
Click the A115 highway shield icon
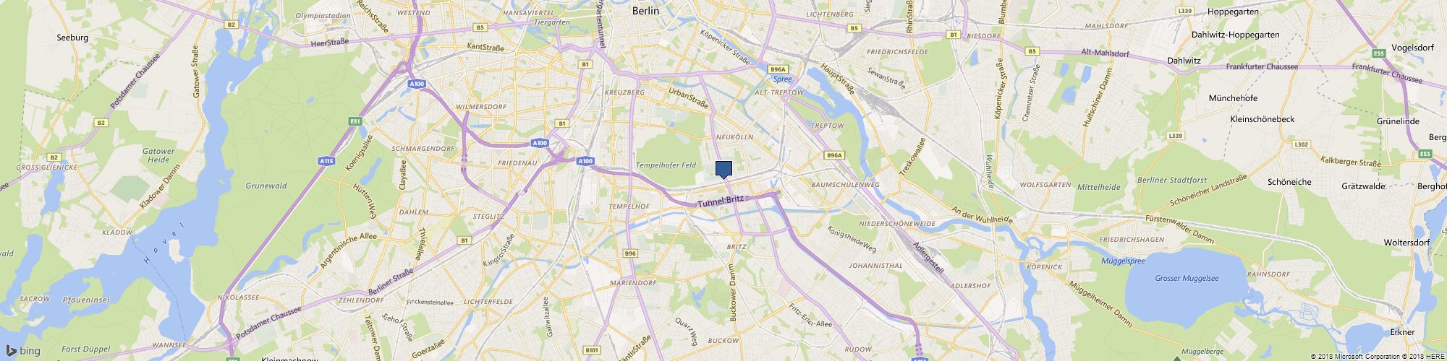[x=326, y=161]
